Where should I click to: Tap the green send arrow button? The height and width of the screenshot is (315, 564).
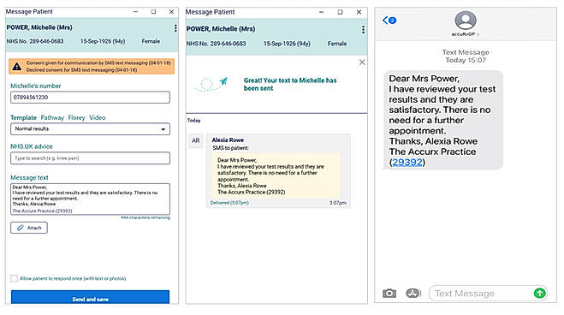pyautogui.click(x=539, y=293)
